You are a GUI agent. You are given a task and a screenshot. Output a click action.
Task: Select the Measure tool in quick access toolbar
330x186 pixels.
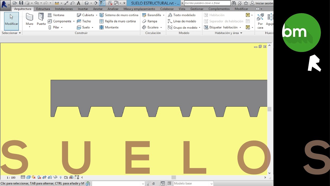pyautogui.click(x=57, y=3)
